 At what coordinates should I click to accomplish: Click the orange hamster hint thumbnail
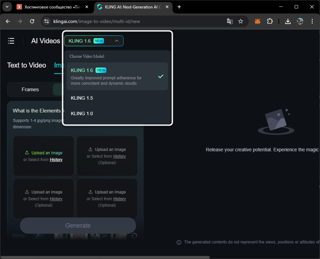tap(79, 236)
